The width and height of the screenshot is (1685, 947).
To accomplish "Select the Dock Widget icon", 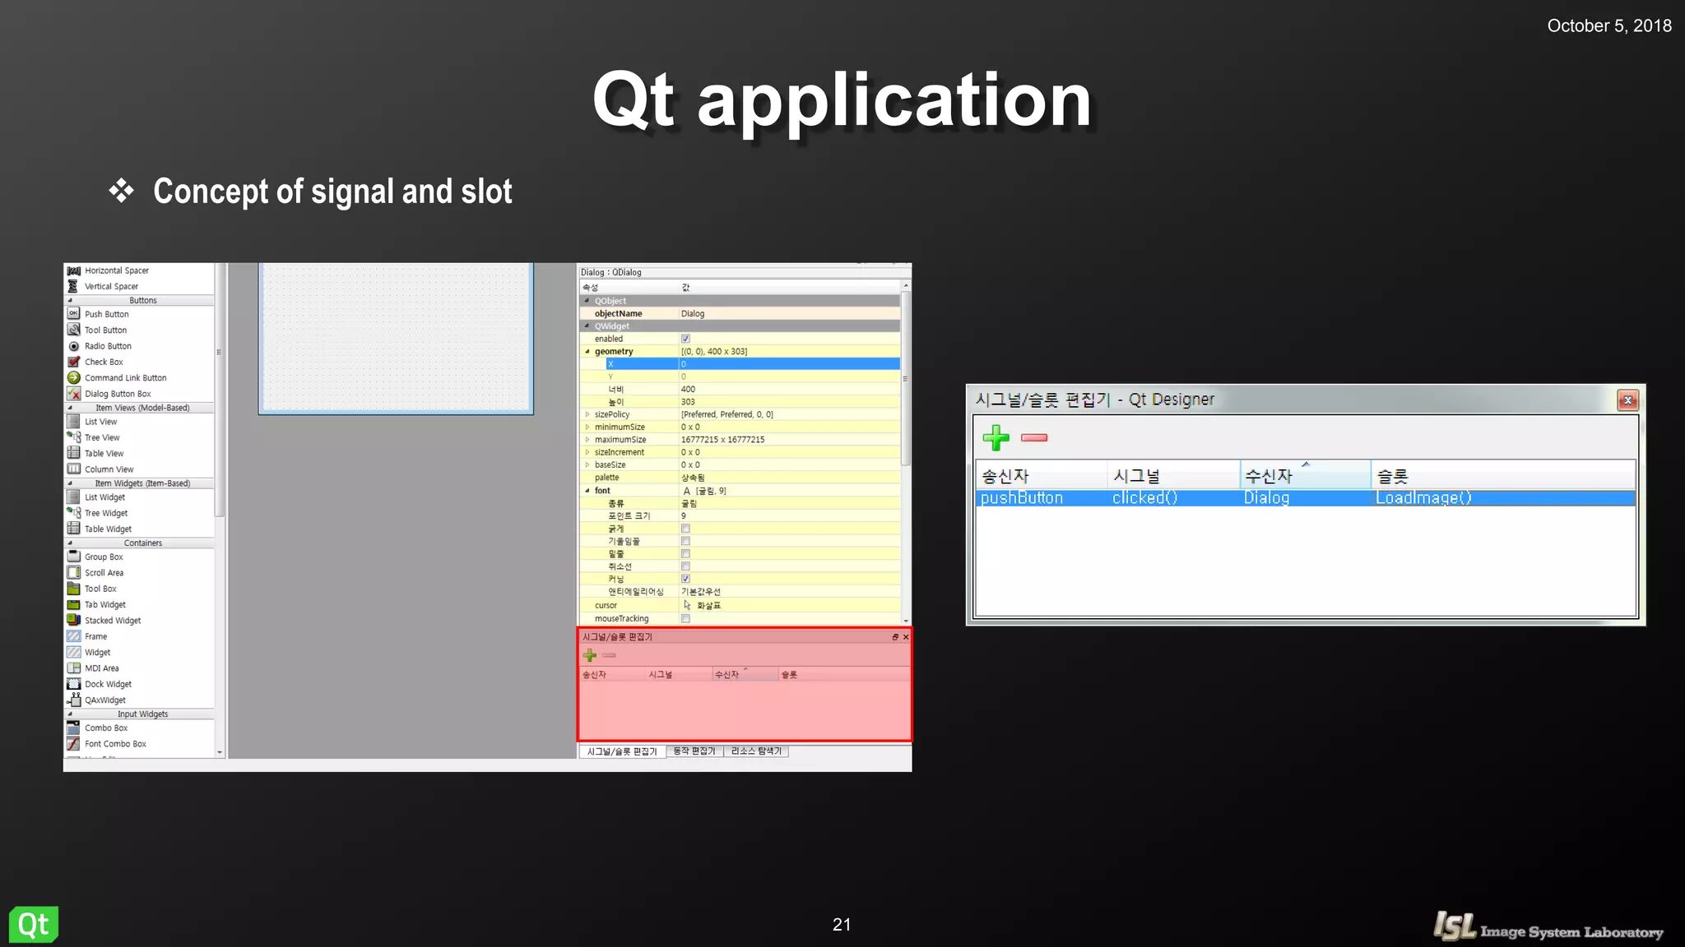I will [x=74, y=684].
